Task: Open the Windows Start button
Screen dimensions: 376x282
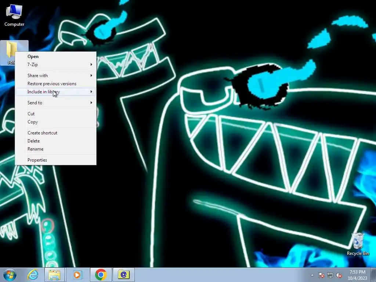Action: point(10,275)
